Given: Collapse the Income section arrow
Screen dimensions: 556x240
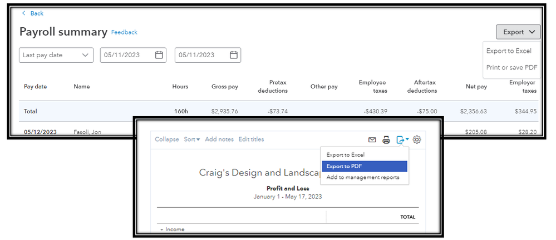Looking at the screenshot, I should pos(162,230).
